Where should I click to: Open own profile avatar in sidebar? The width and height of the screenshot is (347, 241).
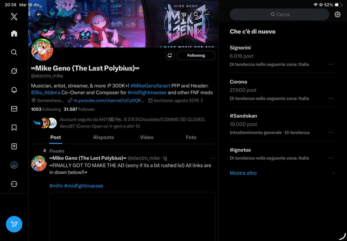click(x=14, y=165)
